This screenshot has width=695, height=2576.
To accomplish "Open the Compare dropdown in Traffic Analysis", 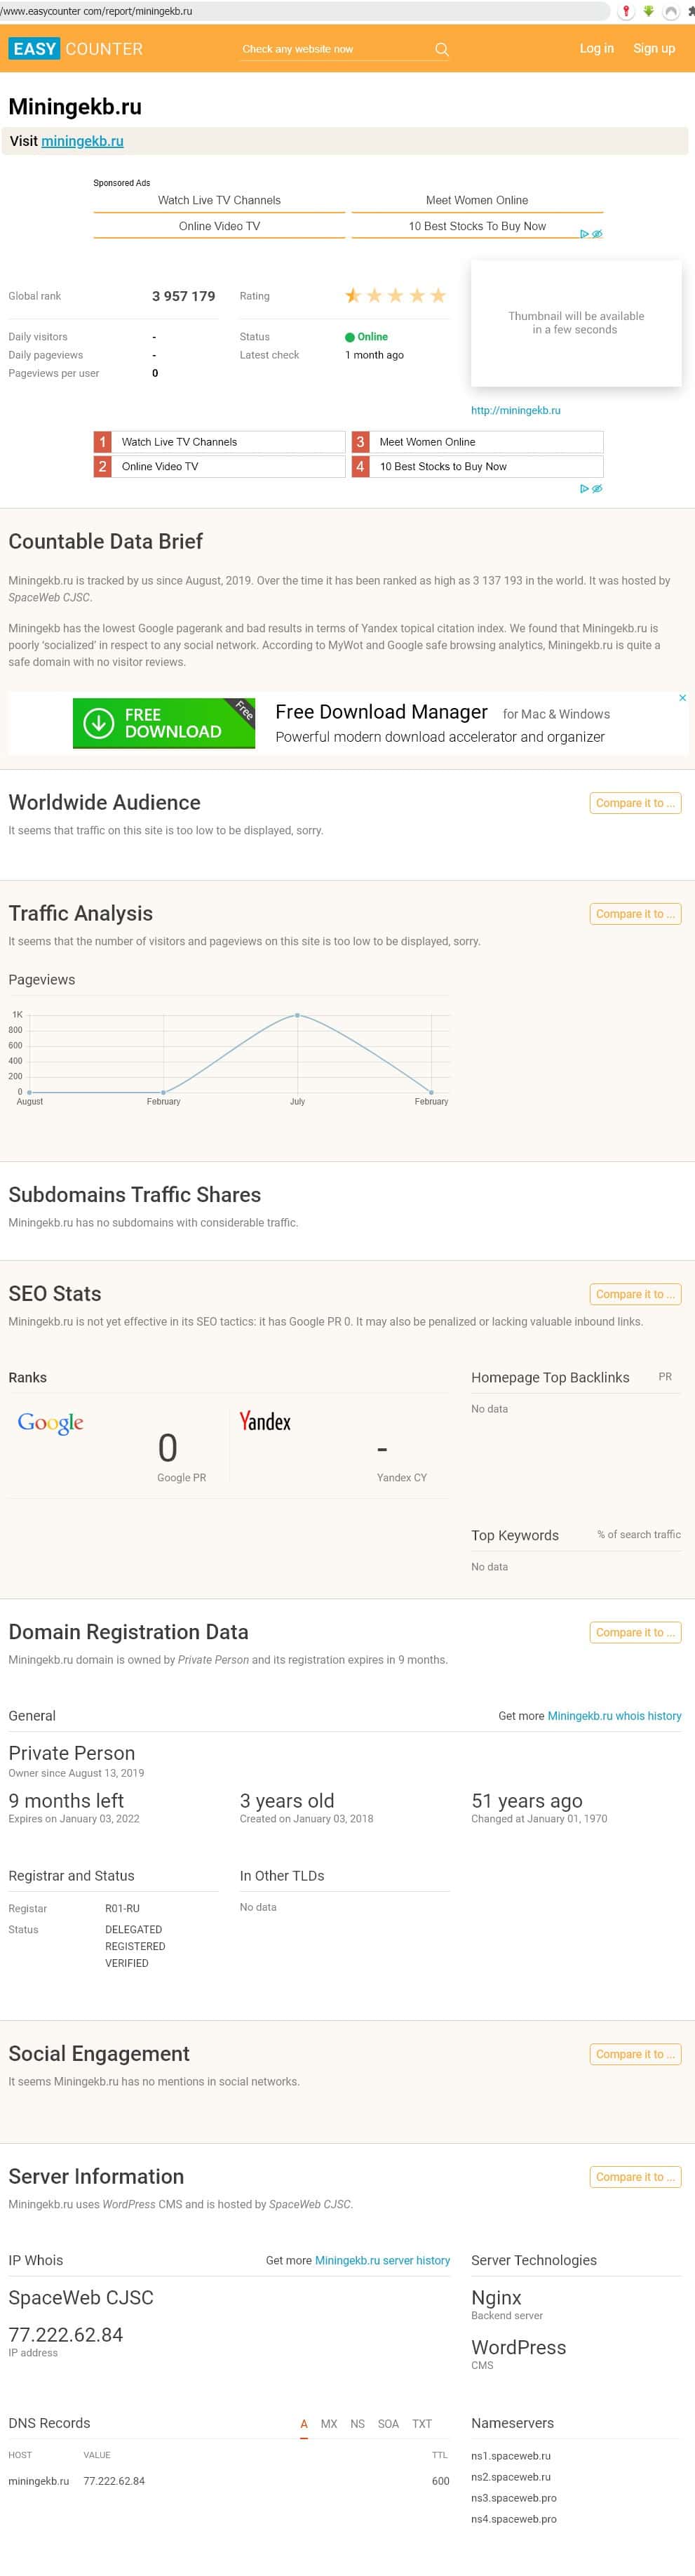I will point(635,914).
